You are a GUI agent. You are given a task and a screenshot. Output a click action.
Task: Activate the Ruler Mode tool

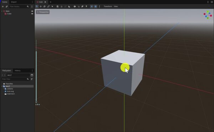(69, 6)
